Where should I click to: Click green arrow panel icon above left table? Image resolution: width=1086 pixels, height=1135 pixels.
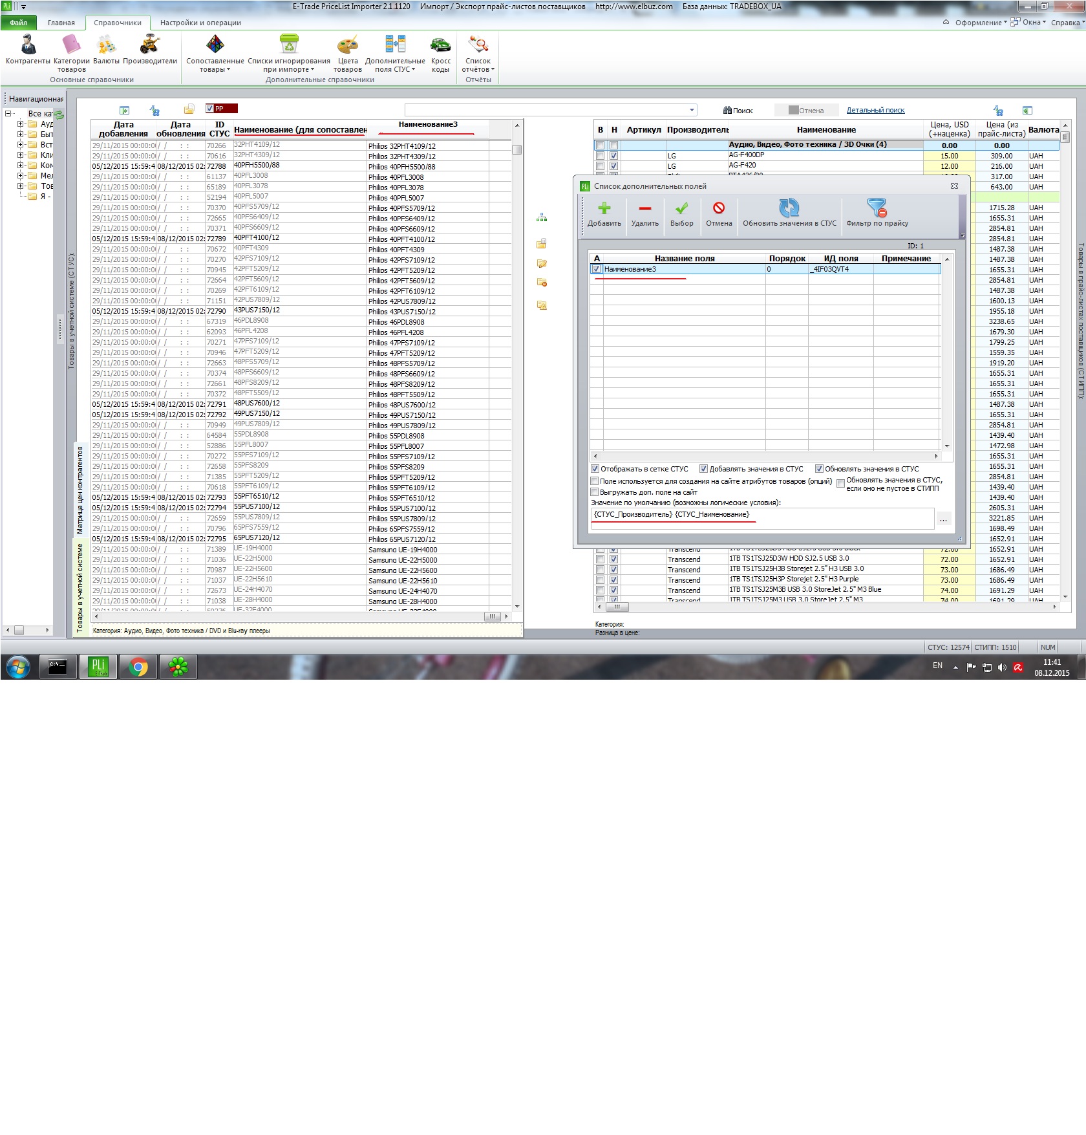[125, 111]
